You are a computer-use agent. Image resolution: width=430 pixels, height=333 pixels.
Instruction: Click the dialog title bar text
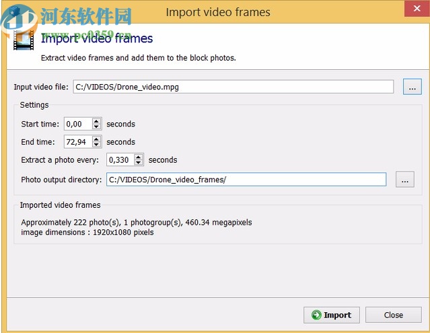tap(218, 12)
